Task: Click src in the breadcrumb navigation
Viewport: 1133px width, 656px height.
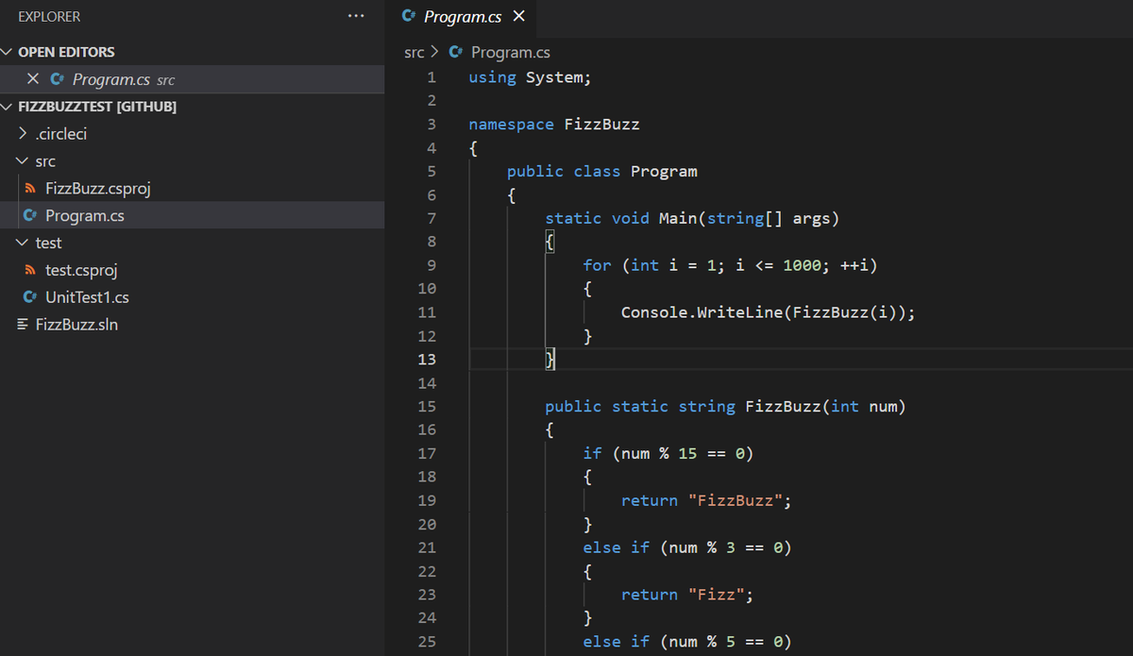Action: (410, 52)
